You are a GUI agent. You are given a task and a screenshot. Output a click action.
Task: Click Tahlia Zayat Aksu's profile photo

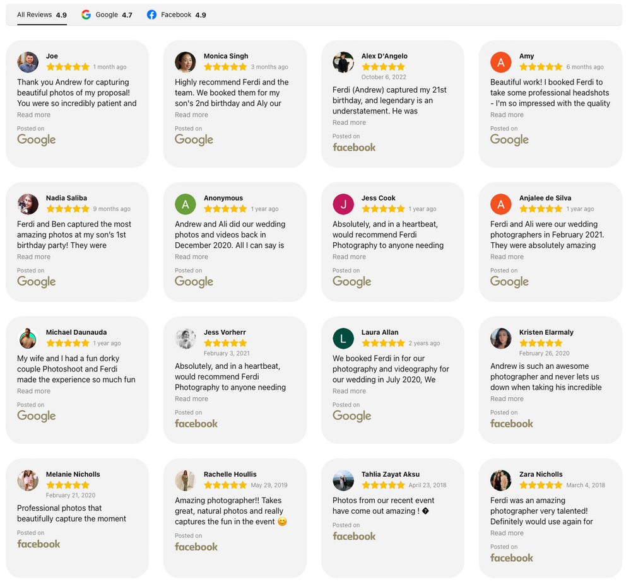pyautogui.click(x=343, y=480)
